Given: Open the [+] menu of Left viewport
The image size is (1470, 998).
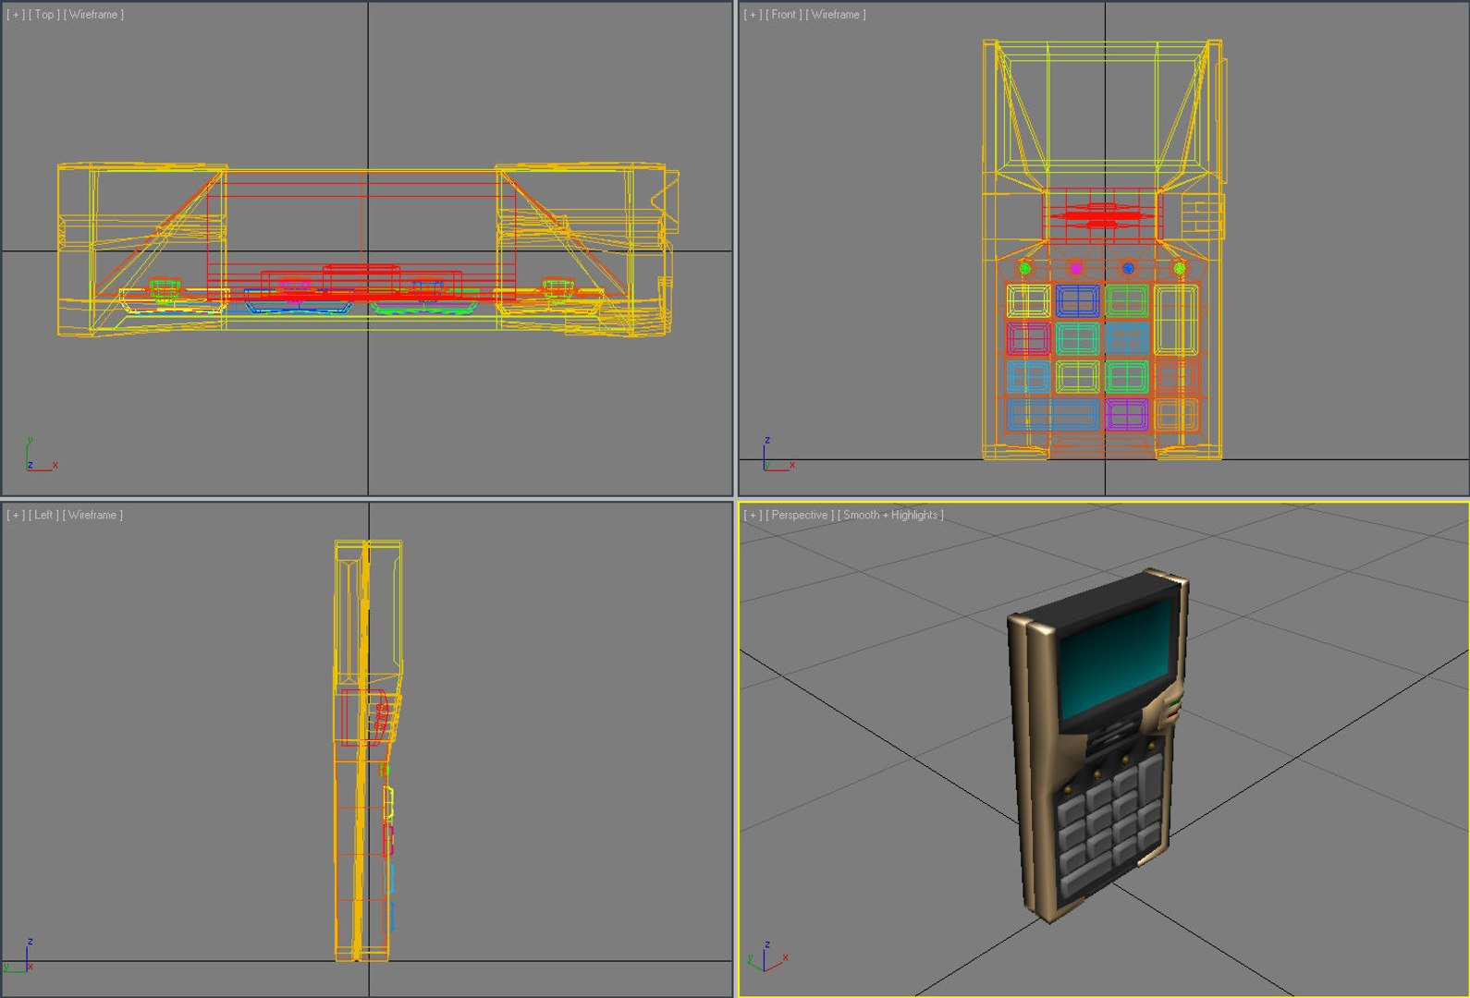Looking at the screenshot, I should (x=16, y=515).
